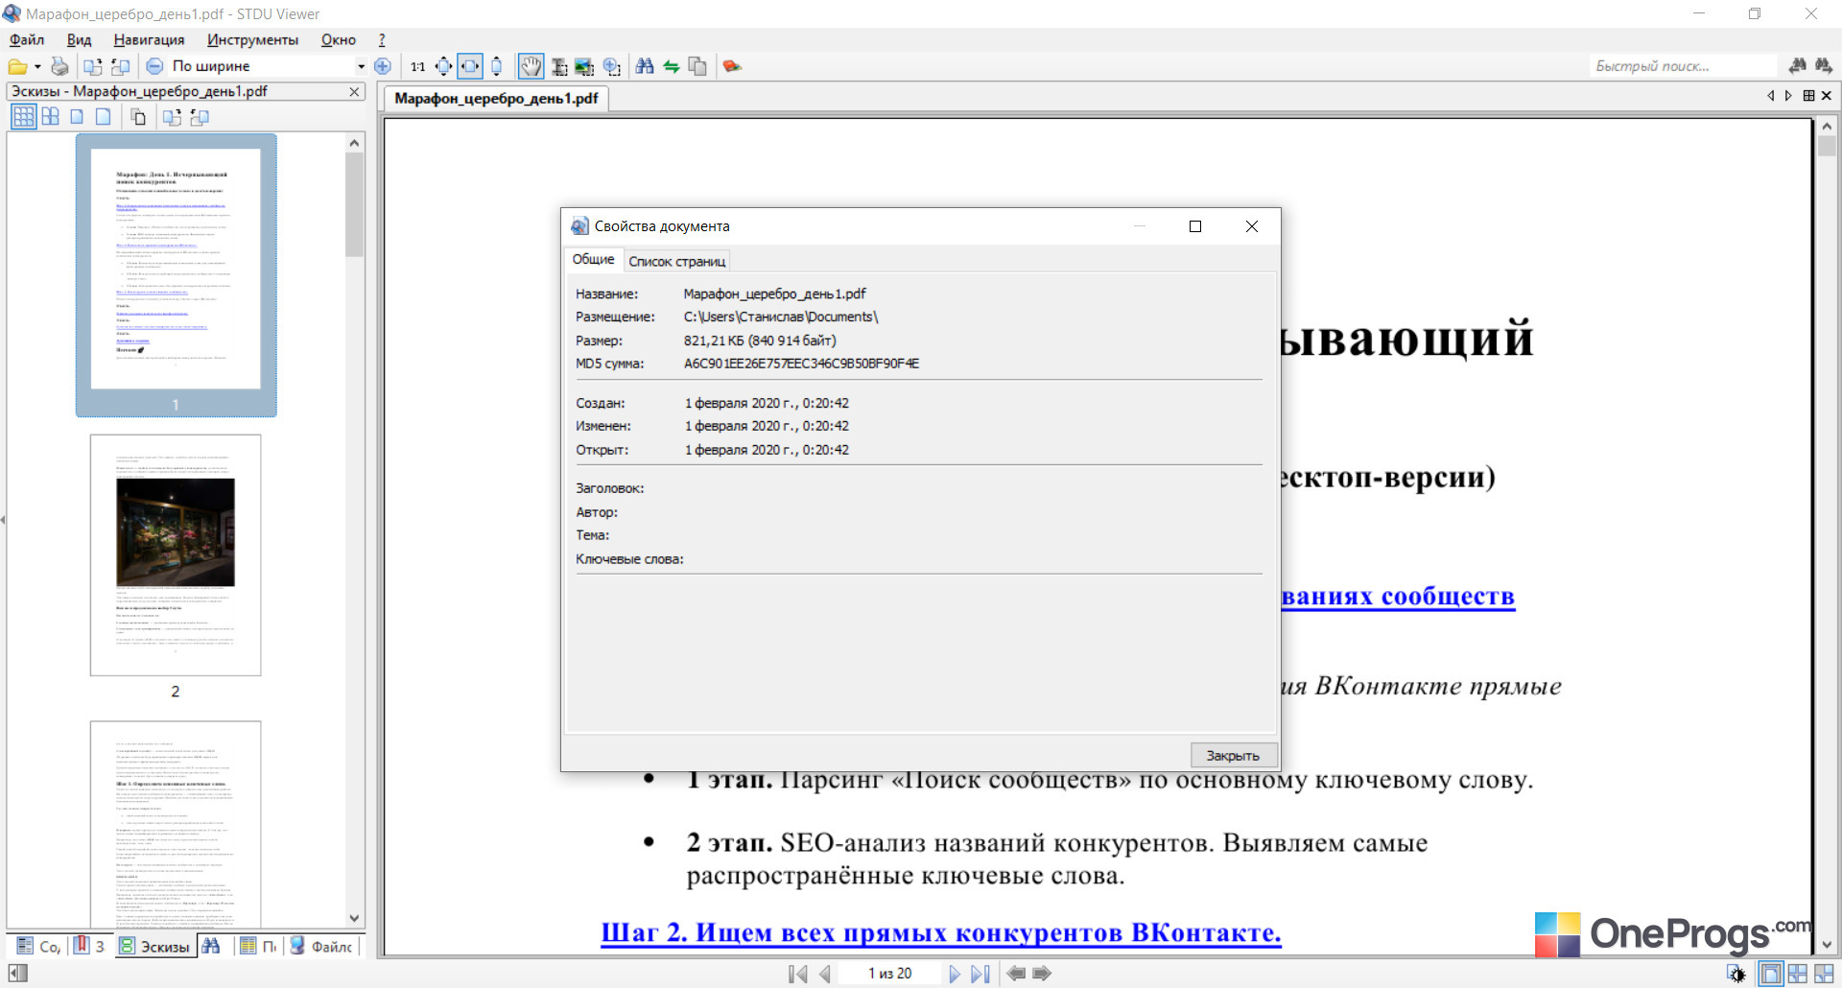1842x988 pixels.
Task: Toggle the fit-to-width mode icon
Action: pyautogui.click(x=470, y=66)
